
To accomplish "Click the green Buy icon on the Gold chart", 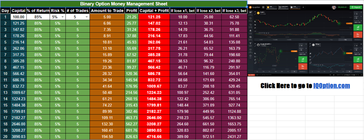I will click(358, 27).
